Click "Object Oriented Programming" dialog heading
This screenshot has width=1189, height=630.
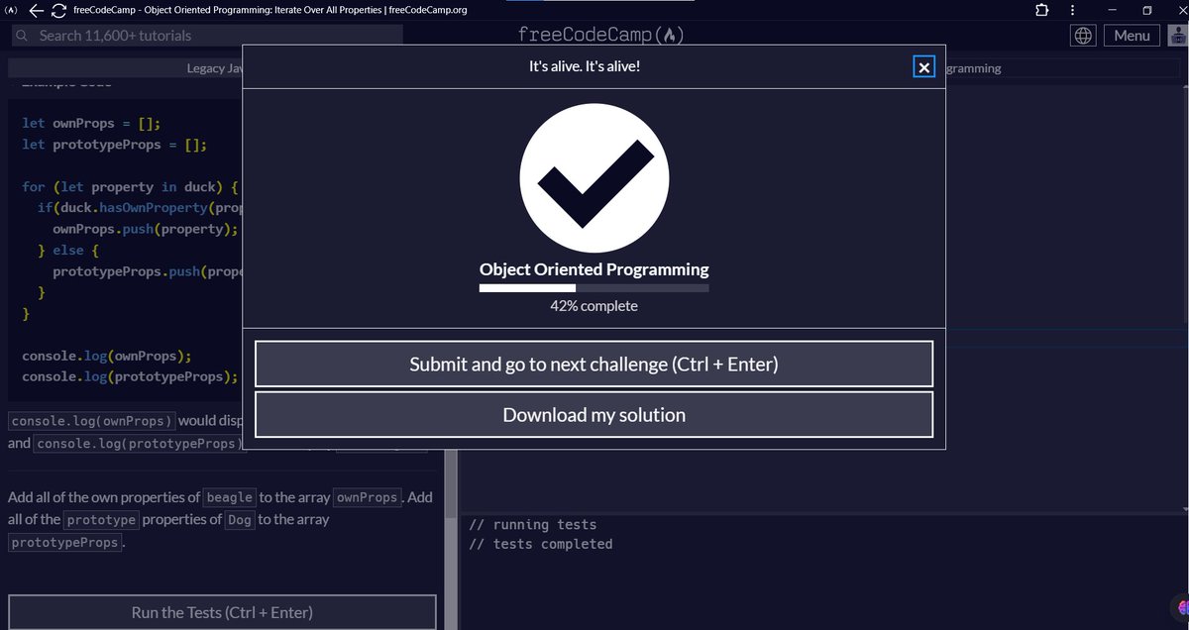[x=594, y=269]
